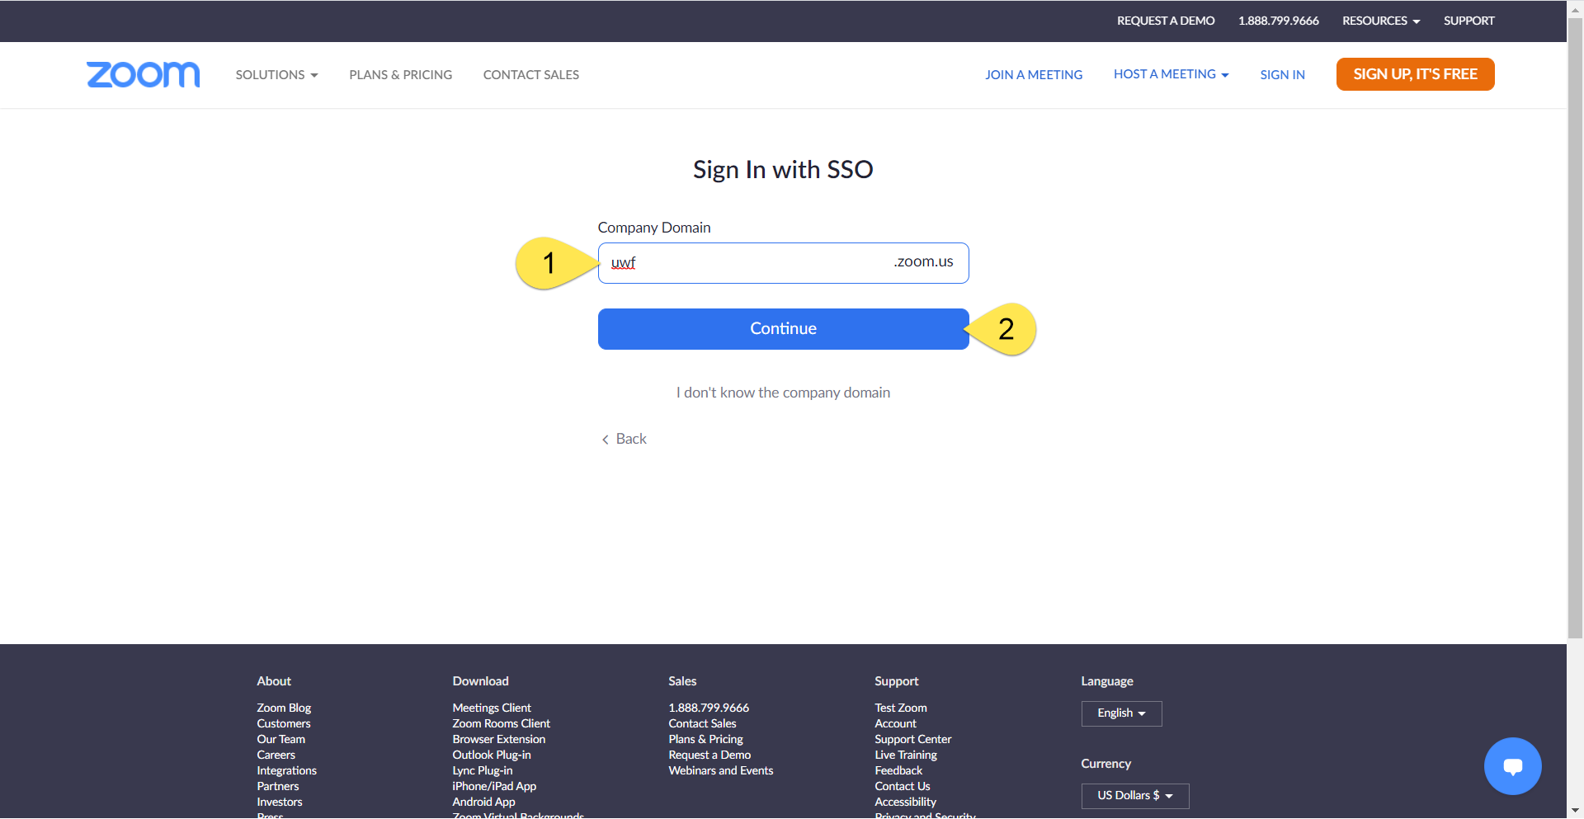Screen dimensions: 1584x819
Task: Open Investors footer link
Action: [279, 802]
